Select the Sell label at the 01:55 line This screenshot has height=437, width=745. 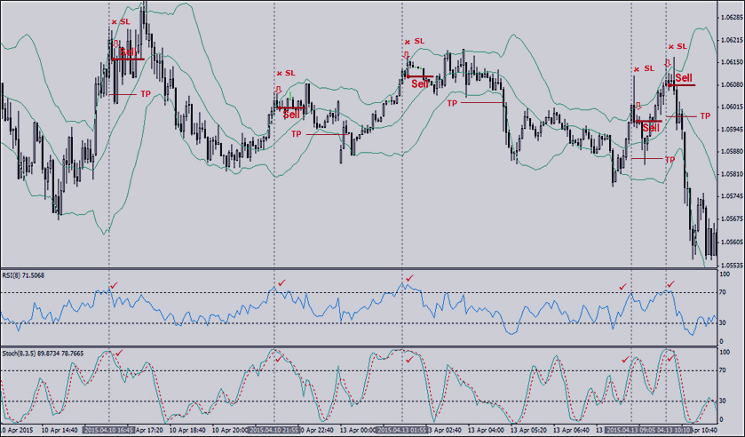pyautogui.click(x=419, y=83)
